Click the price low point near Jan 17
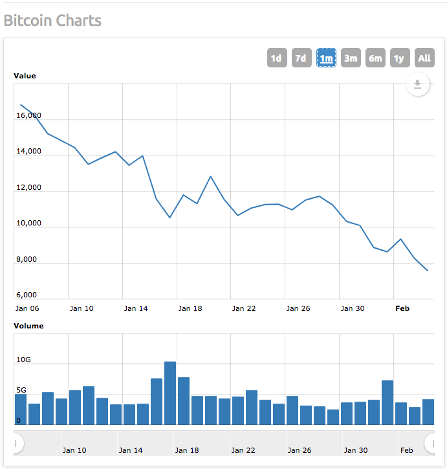 [169, 218]
